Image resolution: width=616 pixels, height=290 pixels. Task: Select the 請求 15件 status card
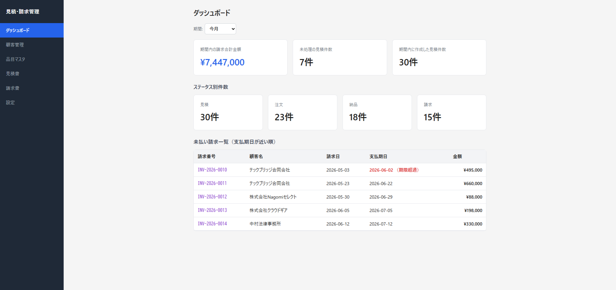tap(452, 112)
